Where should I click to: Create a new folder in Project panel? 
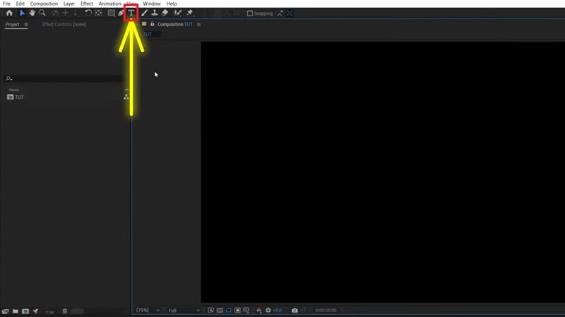click(15, 311)
